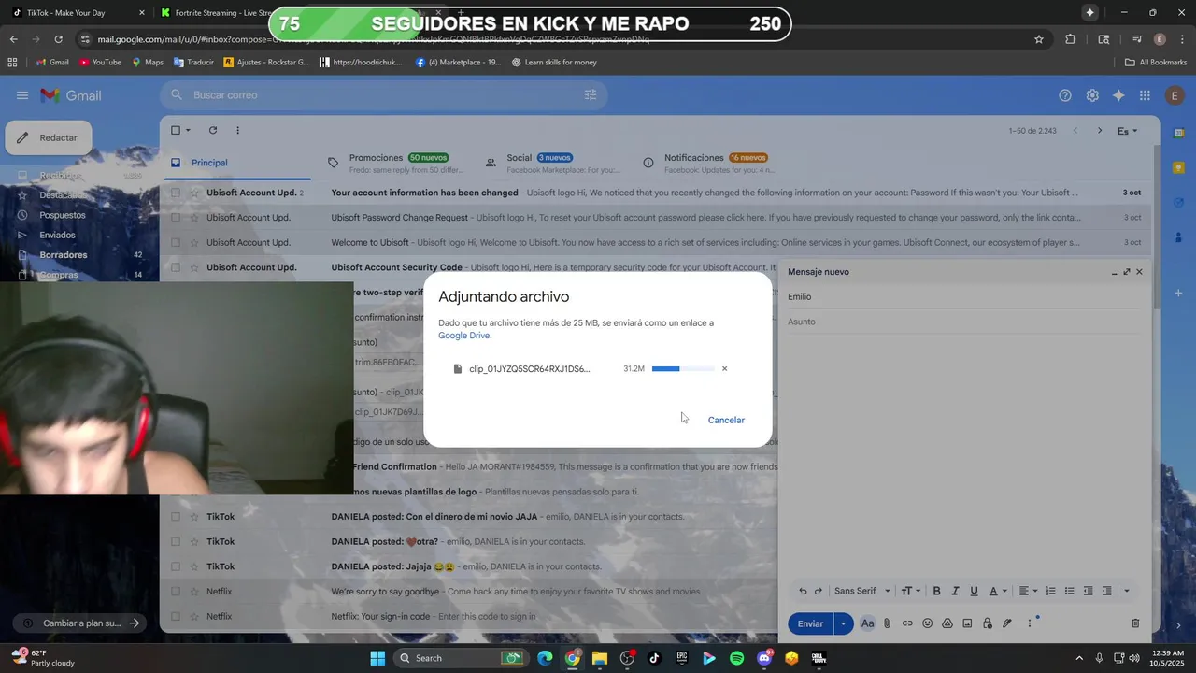Toggle numbered list formatting
This screenshot has width=1196, height=673.
coord(1050,591)
